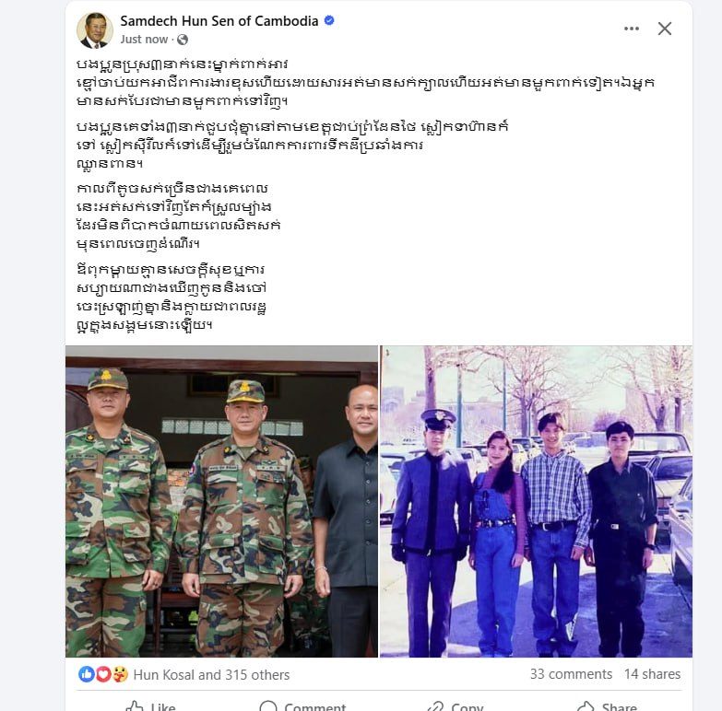The height and width of the screenshot is (711, 722).
Task: View the 14 shares list
Action: [x=652, y=674]
